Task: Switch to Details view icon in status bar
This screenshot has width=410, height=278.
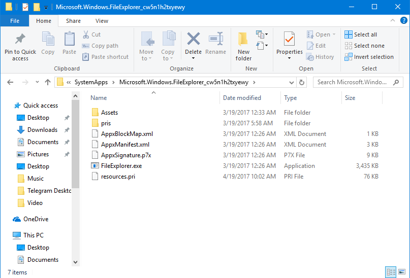Action: [x=391, y=272]
